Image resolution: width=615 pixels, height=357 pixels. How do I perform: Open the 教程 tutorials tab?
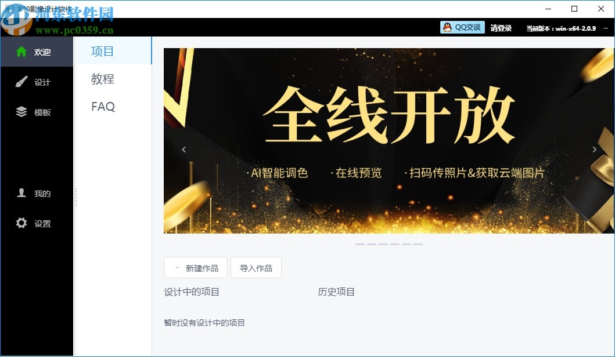click(x=102, y=79)
